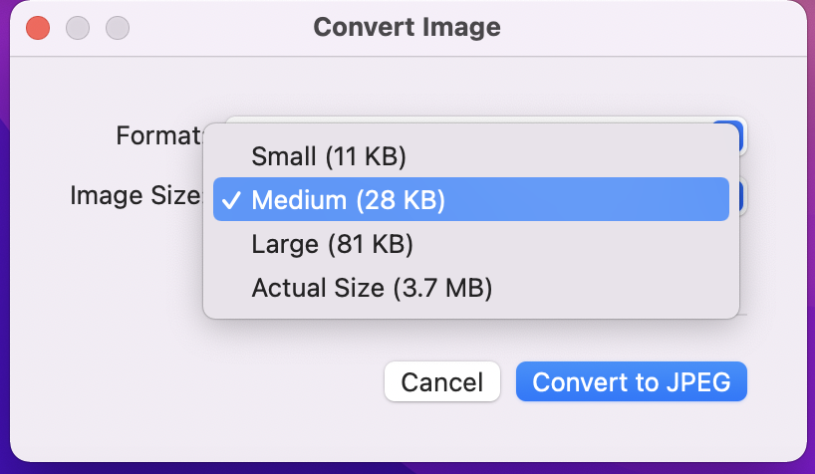Close the Convert Image window
The height and width of the screenshot is (474, 815).
(38, 28)
